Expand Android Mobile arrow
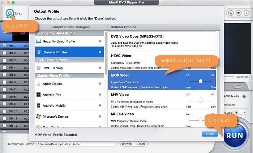Image resolution: width=253 pixels, height=153 pixels. (100, 105)
